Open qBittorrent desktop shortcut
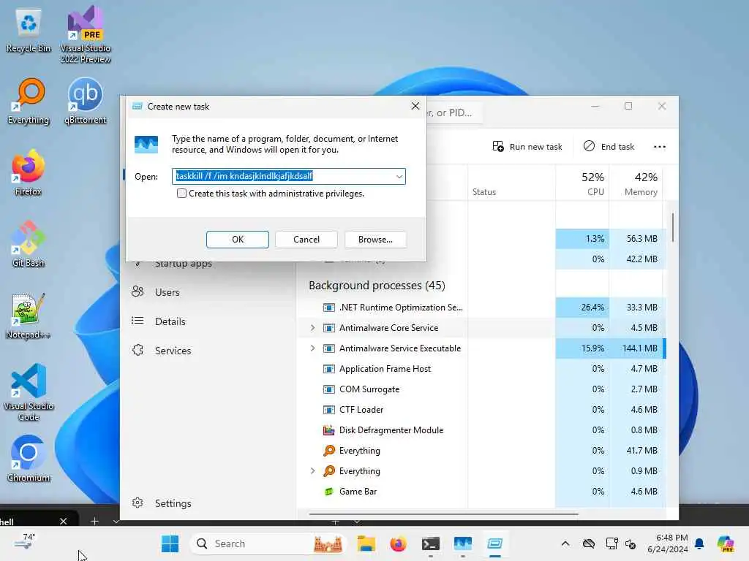This screenshot has height=561, width=749. (x=86, y=102)
